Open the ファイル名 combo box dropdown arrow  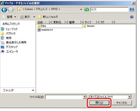coord(85,97)
